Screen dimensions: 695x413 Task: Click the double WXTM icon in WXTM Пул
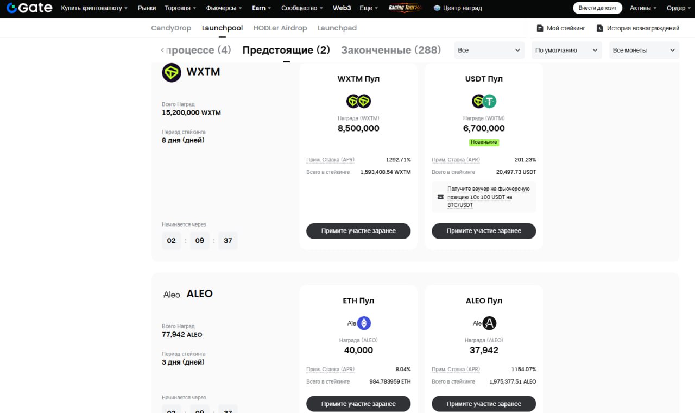point(358,101)
